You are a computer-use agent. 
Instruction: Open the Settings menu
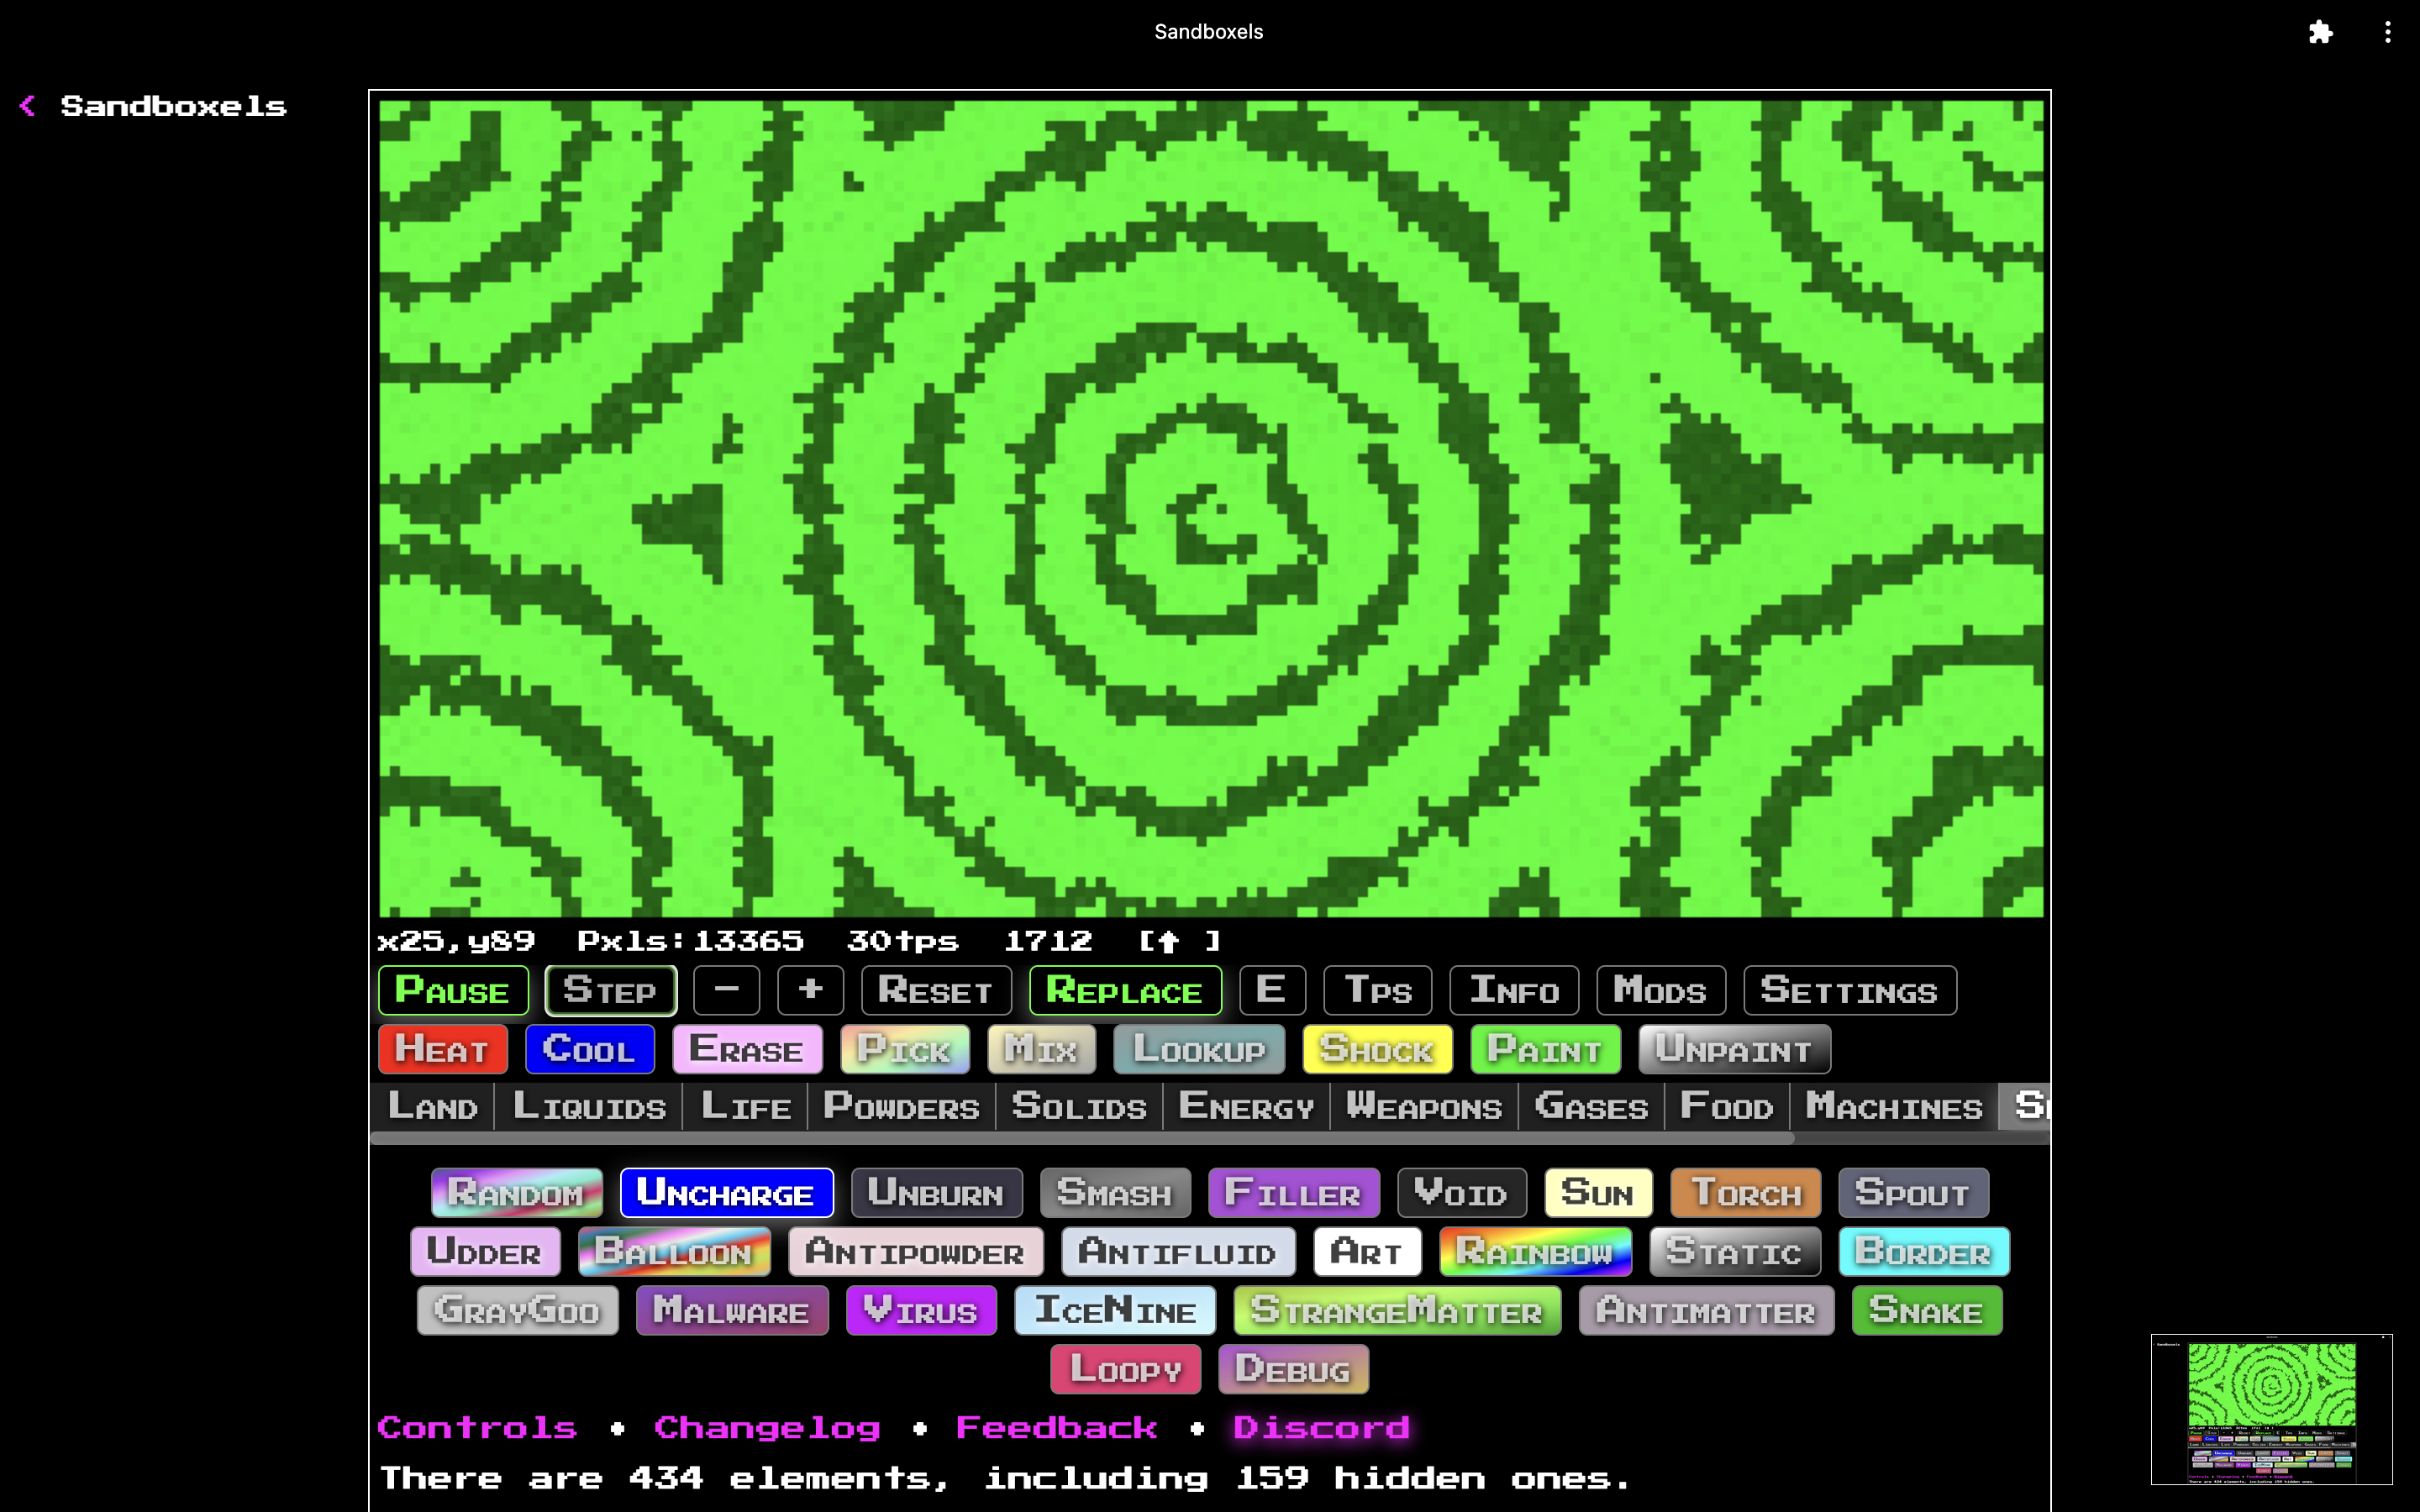(1849, 990)
